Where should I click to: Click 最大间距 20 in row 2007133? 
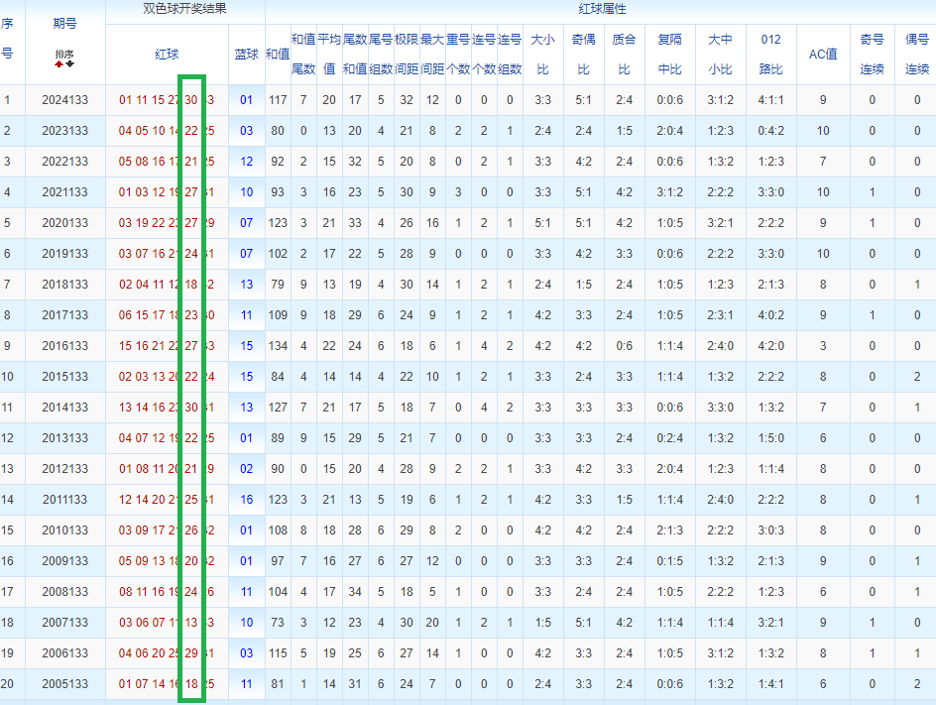(432, 623)
